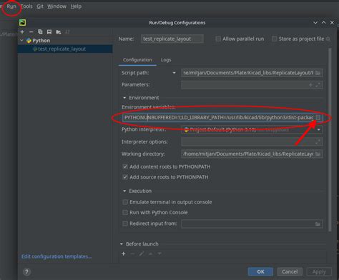The height and width of the screenshot is (280, 339).
Task: Remove the selected configuration with minus icon
Action: (31, 31)
